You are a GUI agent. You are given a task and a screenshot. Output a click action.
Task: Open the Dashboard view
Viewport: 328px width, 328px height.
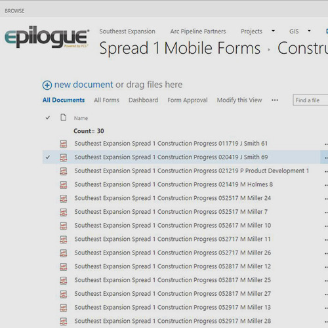[x=143, y=100]
